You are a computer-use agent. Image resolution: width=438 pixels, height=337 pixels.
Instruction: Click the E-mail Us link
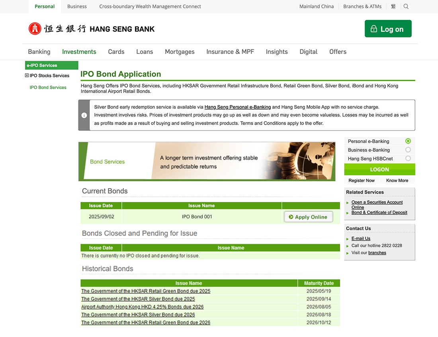361,238
